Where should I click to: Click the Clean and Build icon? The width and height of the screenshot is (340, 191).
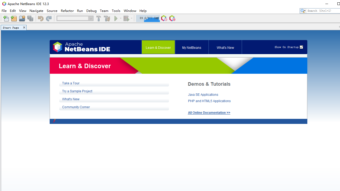(x=107, y=18)
